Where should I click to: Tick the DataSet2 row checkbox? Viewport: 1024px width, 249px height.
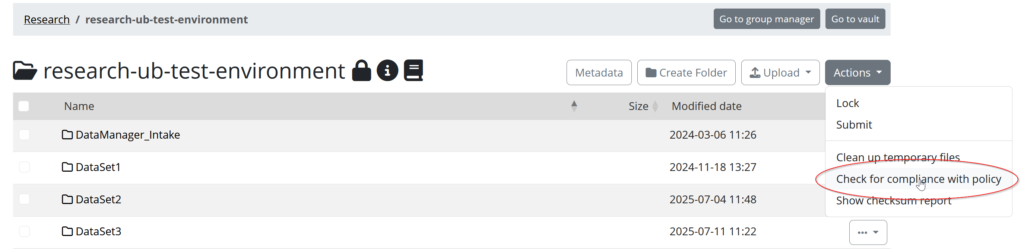(x=24, y=200)
